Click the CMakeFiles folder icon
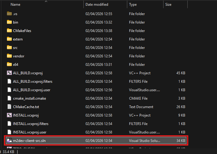Screen dimensions: 217x154 coord(9,31)
